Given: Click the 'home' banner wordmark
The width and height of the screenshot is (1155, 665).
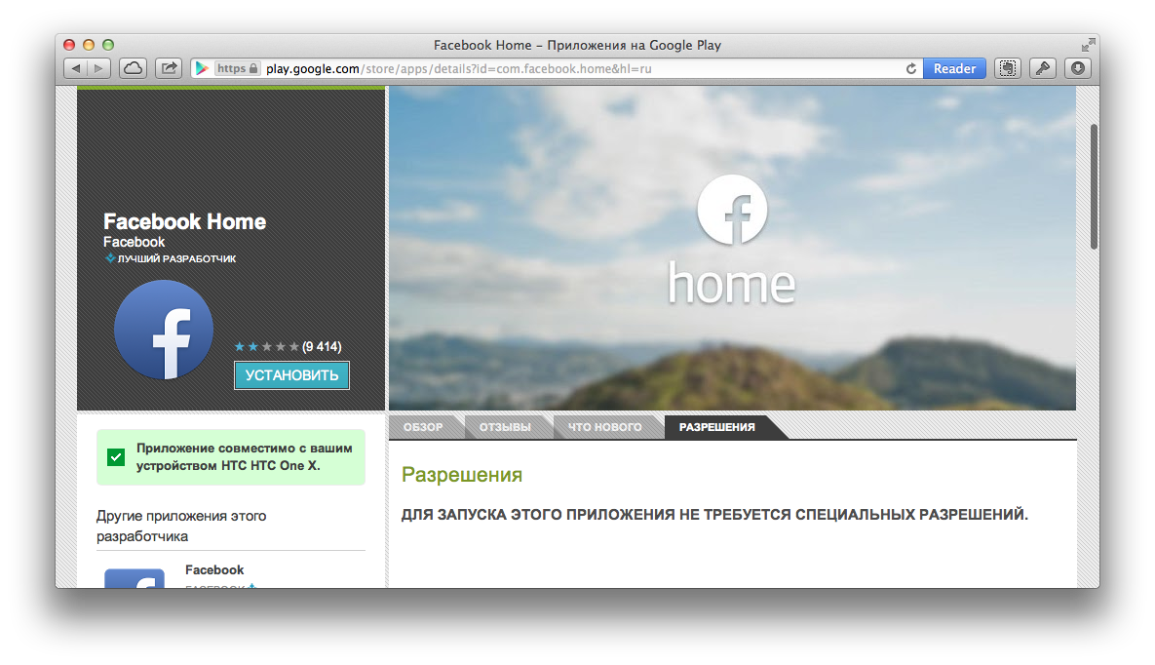Looking at the screenshot, I should coord(731,284).
